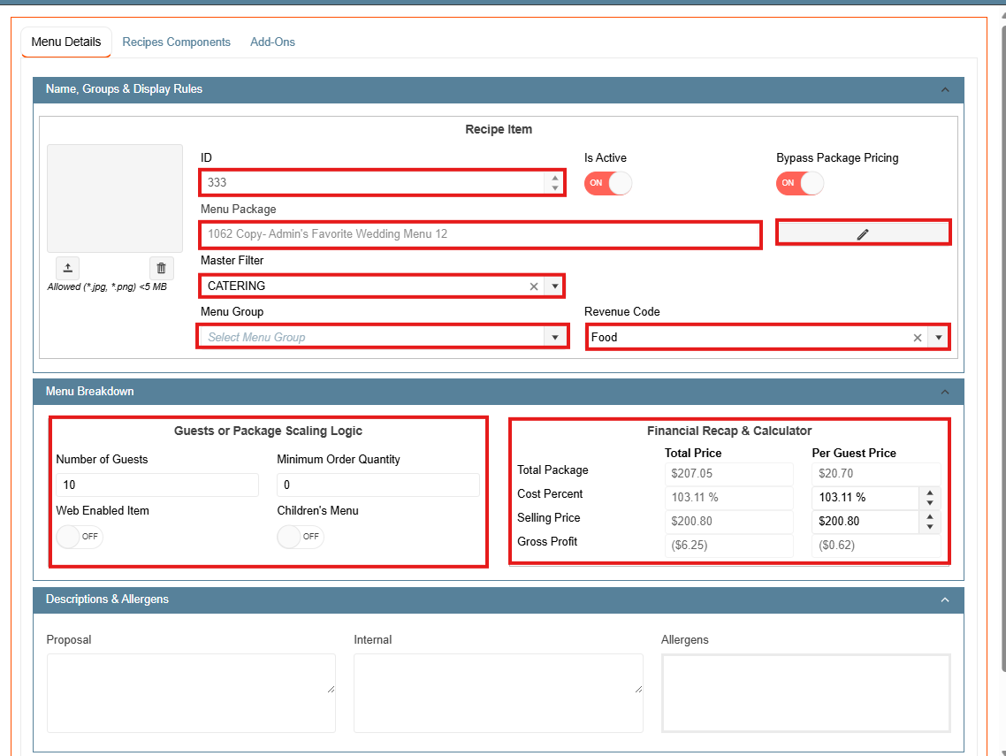Click the Minimum Order Quantity field
Image resolution: width=1006 pixels, height=756 pixels.
tap(377, 485)
